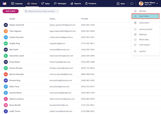Click the PHONE column header
The width and height of the screenshot is (161, 114).
85,19
